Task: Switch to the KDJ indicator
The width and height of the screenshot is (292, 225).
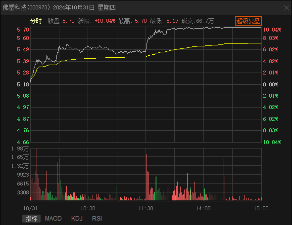Action: [x=77, y=219]
